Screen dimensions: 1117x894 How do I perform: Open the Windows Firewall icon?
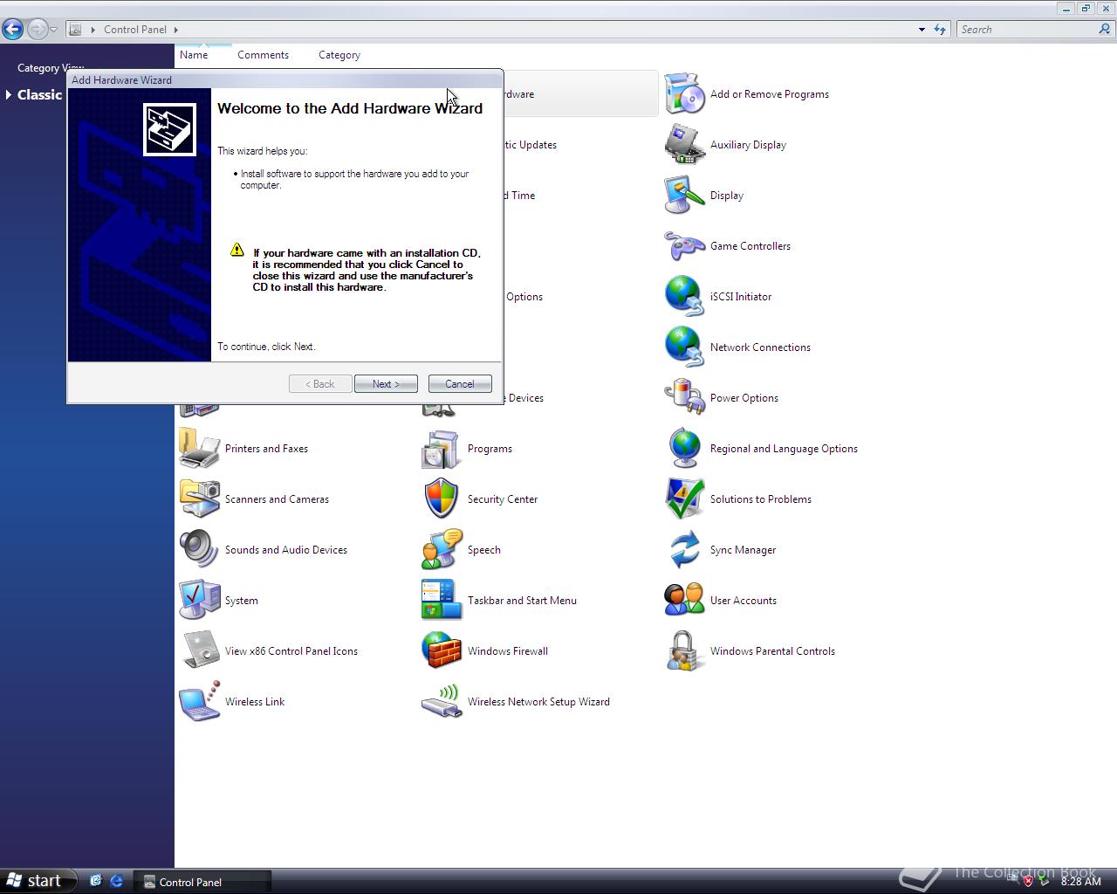pos(442,651)
